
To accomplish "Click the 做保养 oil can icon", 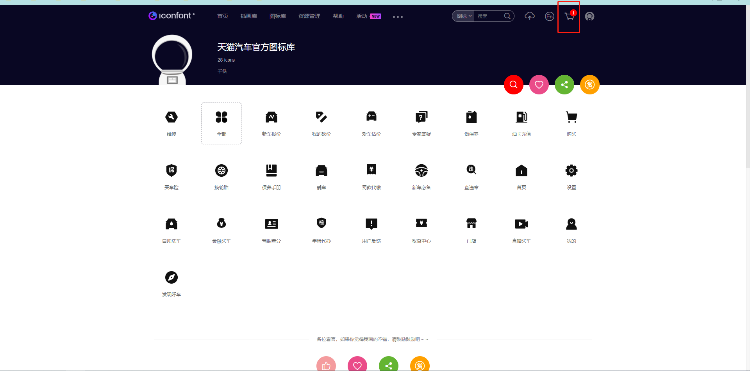I will (x=471, y=117).
